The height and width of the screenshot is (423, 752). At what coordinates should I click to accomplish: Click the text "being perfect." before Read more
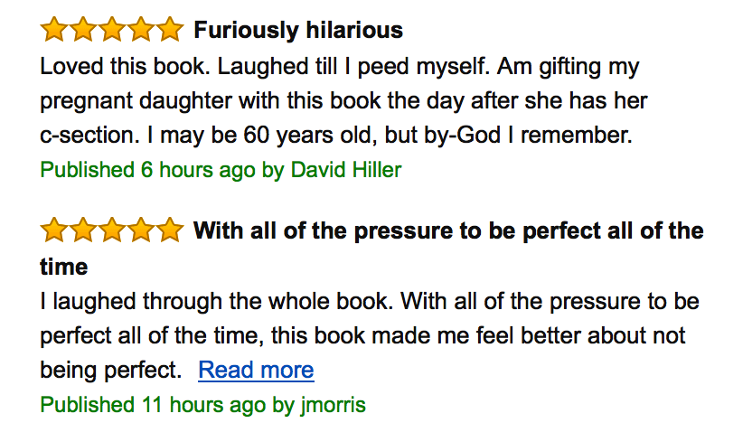coord(110,370)
